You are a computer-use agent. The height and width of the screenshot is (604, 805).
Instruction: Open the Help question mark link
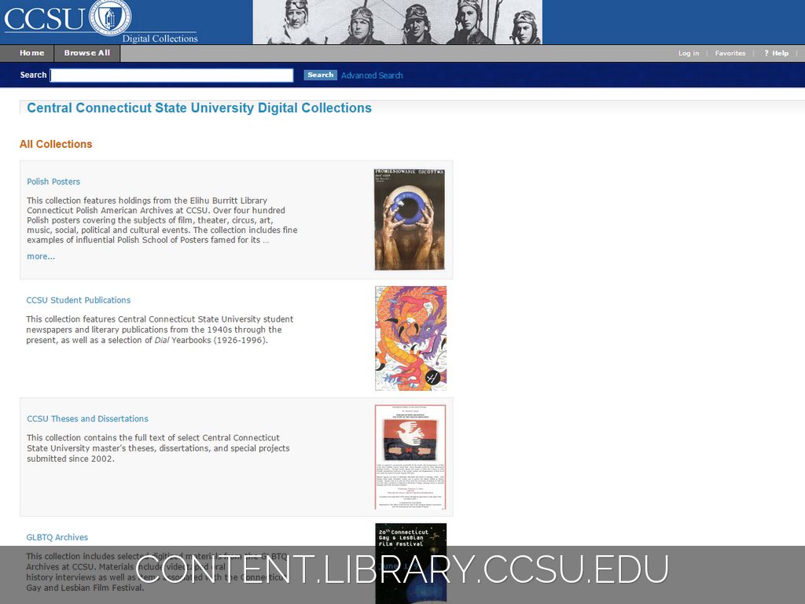tap(776, 53)
